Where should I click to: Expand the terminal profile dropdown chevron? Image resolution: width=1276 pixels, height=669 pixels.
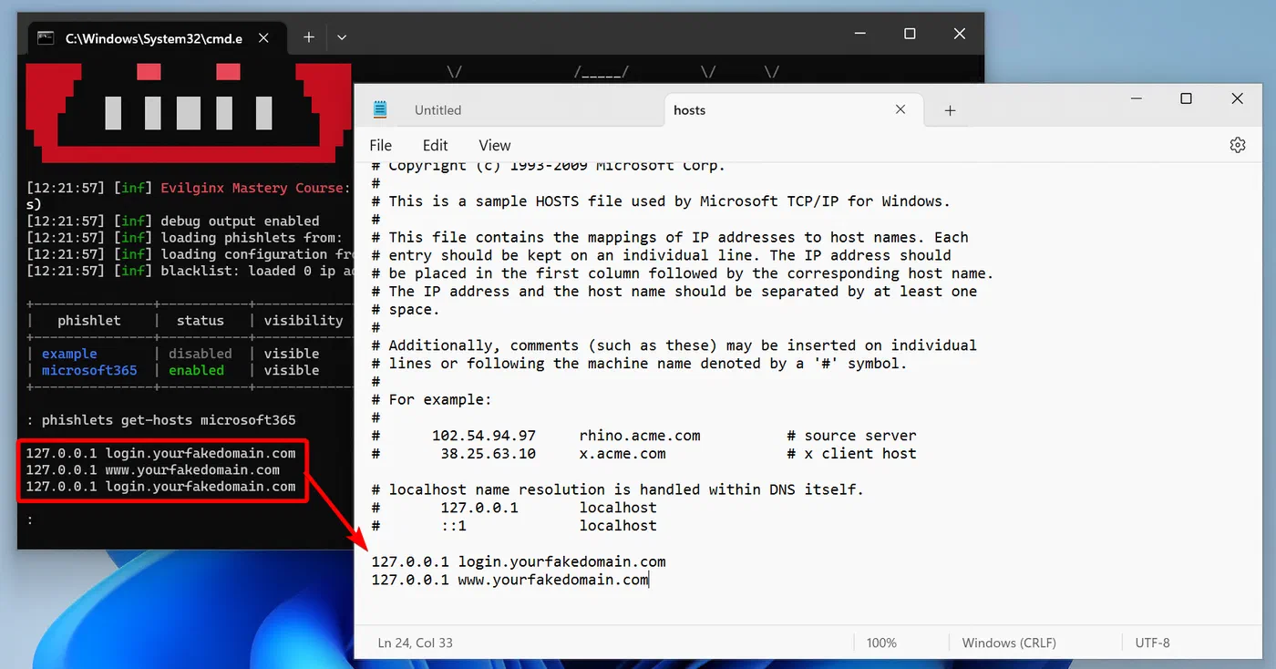tap(342, 37)
